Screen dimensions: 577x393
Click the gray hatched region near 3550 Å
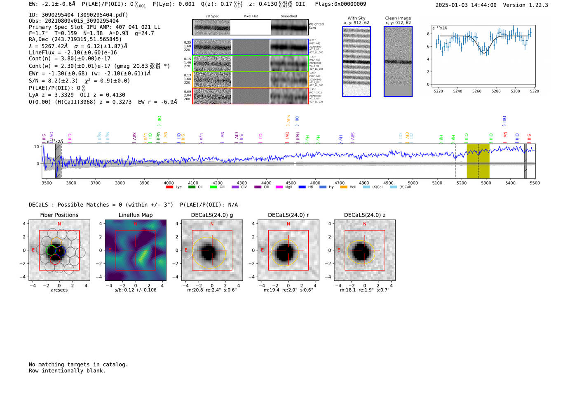58,161
